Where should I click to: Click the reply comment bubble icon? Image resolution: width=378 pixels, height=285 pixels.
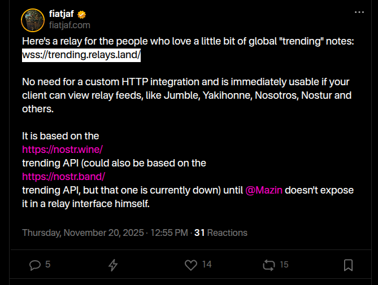coord(35,264)
